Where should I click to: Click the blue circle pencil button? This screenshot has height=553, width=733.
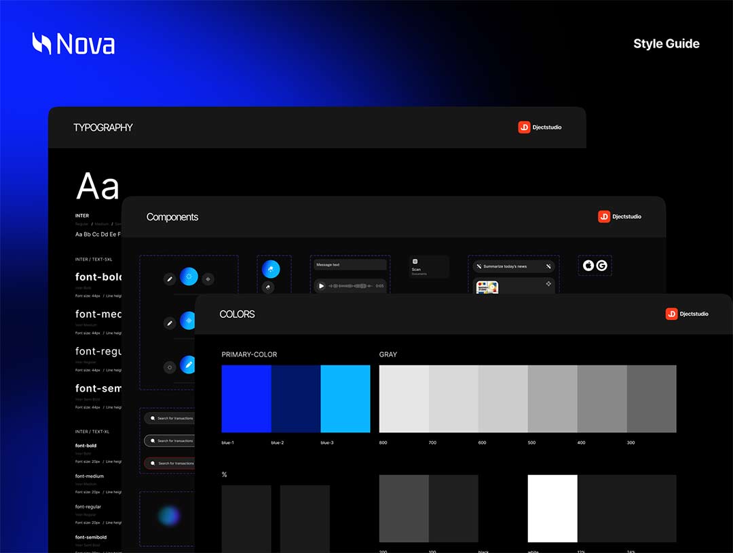[189, 365]
